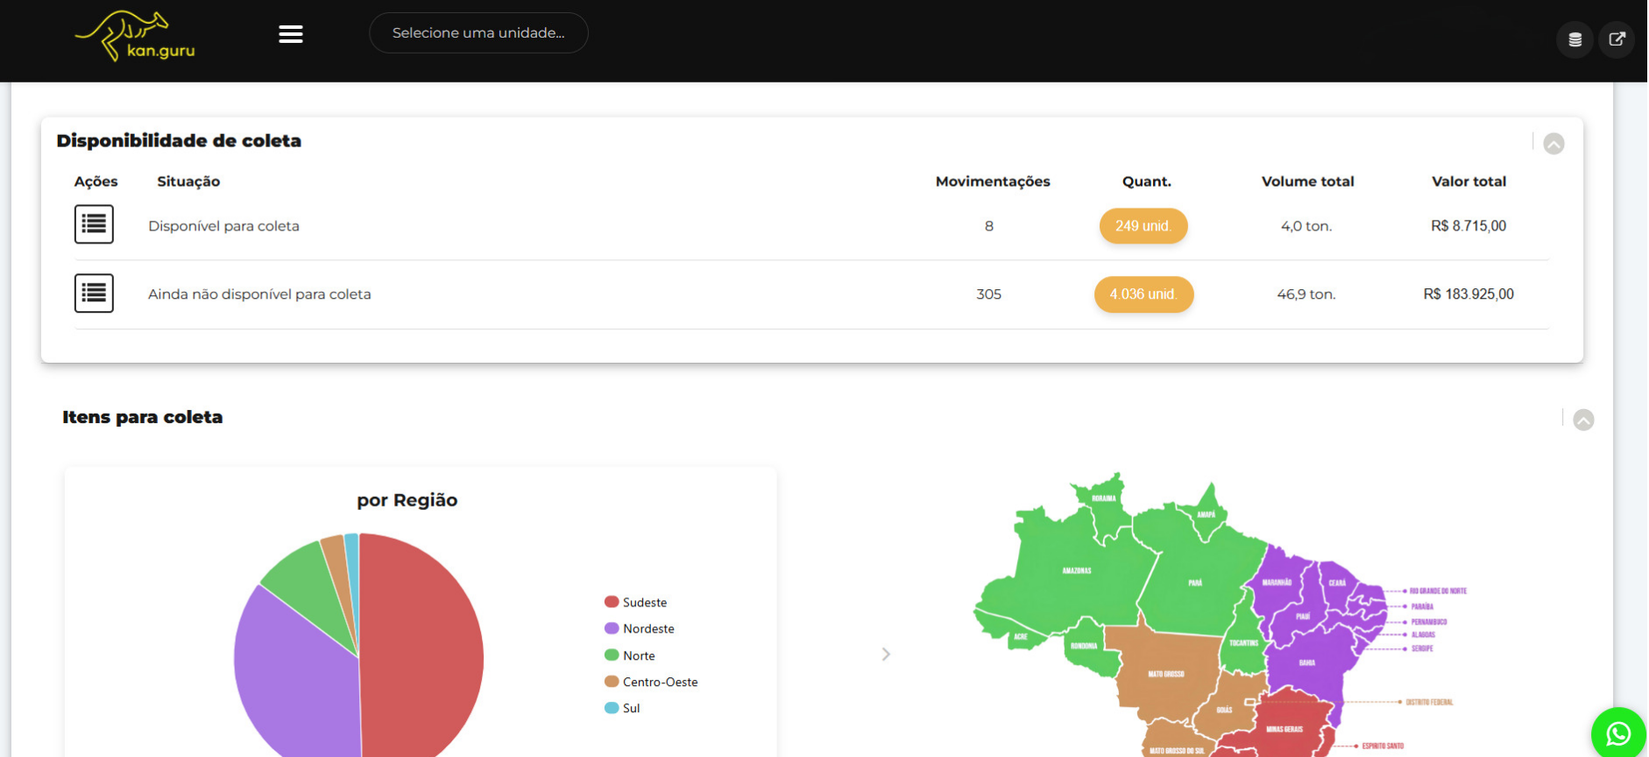Image resolution: width=1649 pixels, height=757 pixels.
Task: Toggle Sul legend entry
Action: (x=622, y=708)
